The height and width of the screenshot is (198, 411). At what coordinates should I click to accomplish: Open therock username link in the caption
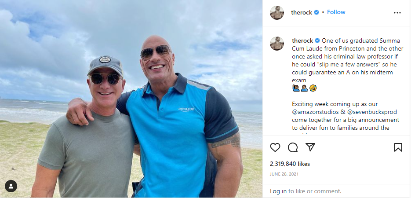click(302, 41)
